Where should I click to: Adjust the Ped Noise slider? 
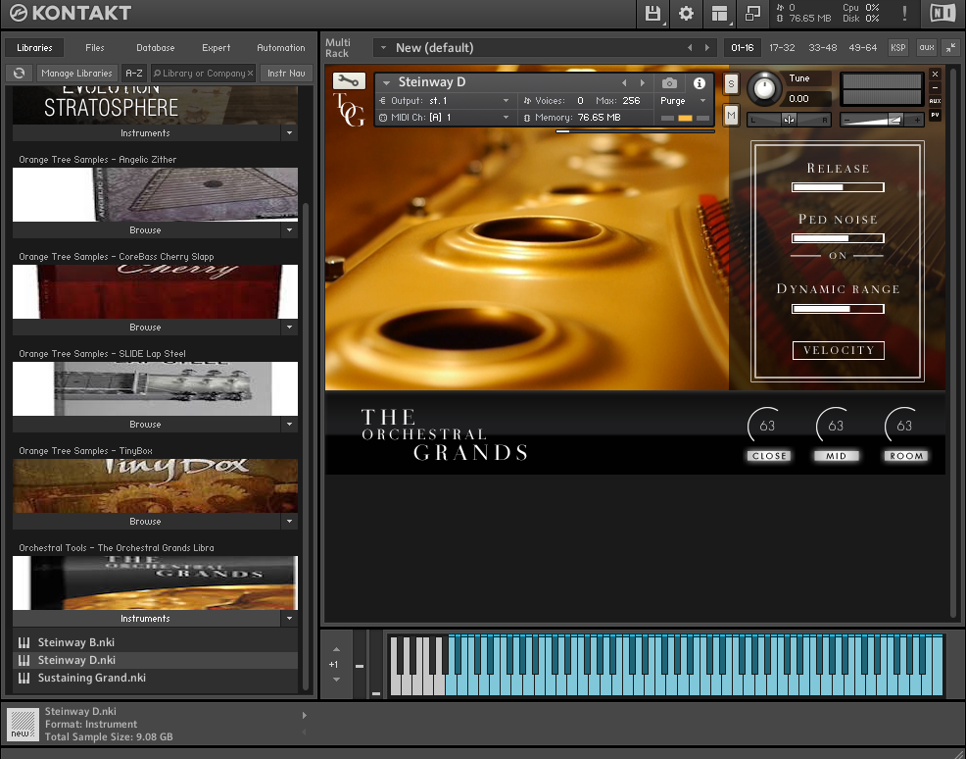click(x=838, y=238)
